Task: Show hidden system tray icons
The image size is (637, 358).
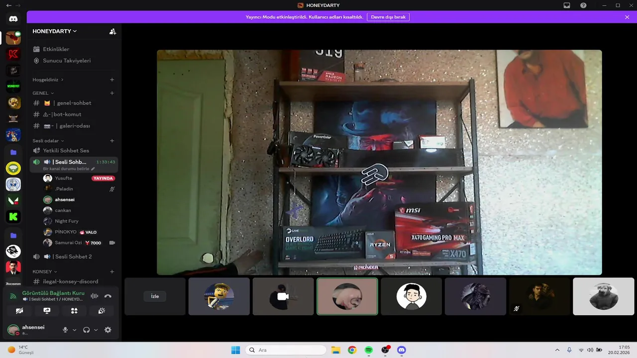Action: click(557, 350)
